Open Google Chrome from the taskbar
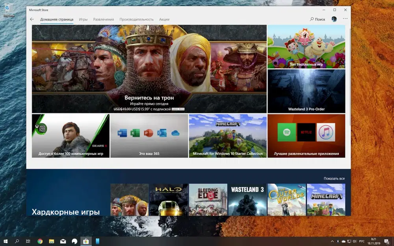The height and width of the screenshot is (246, 394). pyautogui.click(x=39, y=241)
